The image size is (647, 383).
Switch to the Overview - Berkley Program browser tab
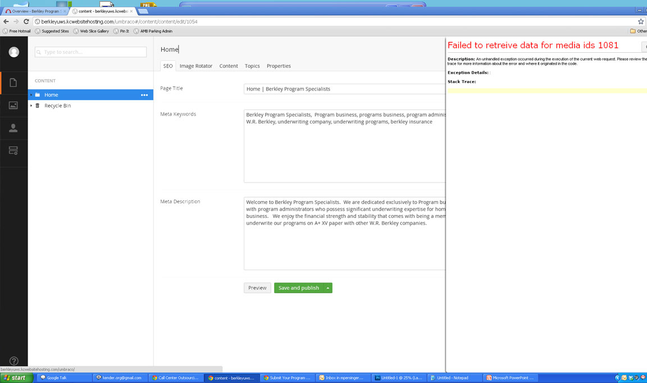pyautogui.click(x=35, y=11)
